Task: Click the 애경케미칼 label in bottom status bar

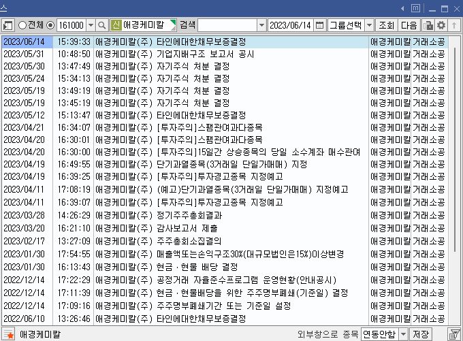Action: pos(40,334)
